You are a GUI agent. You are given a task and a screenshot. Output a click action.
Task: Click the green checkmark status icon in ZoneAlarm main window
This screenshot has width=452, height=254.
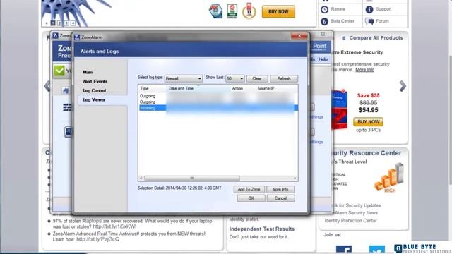pos(59,71)
